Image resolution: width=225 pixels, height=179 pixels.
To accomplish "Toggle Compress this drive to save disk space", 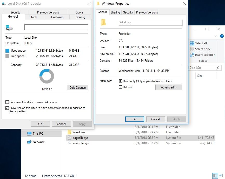I will click(7, 102).
